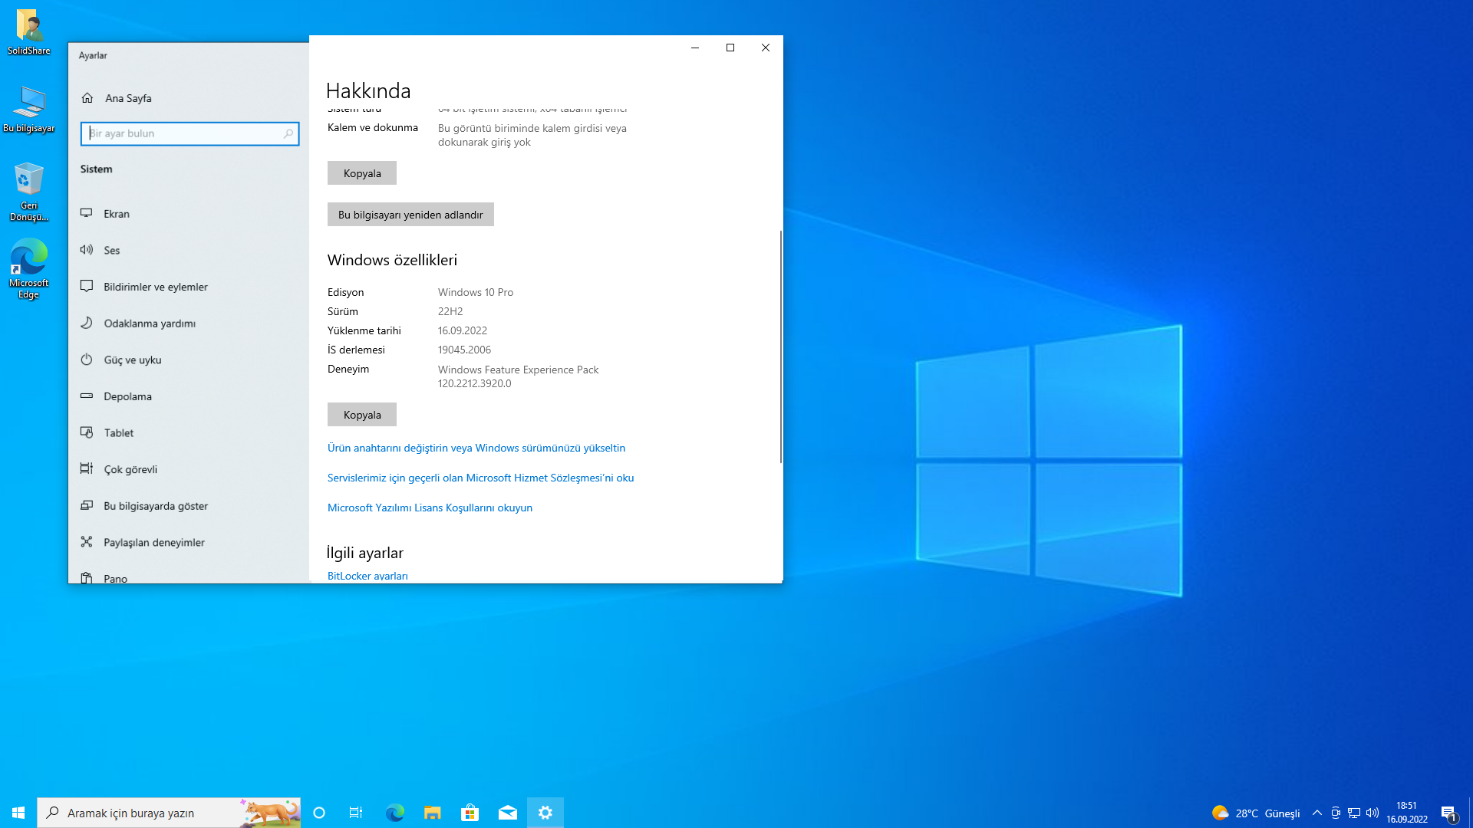
Task: Minimize the Ayarlar window
Action: 695,48
